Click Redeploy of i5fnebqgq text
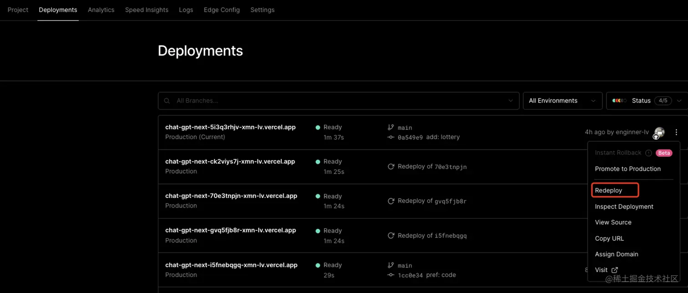Image resolution: width=688 pixels, height=293 pixels. [432, 236]
